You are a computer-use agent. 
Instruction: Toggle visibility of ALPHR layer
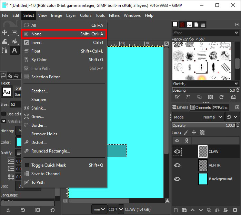(x=177, y=165)
